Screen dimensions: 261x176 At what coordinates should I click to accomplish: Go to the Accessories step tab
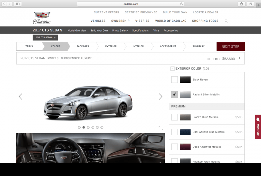point(168,46)
